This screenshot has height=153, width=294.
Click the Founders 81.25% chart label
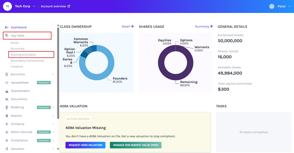(120, 80)
